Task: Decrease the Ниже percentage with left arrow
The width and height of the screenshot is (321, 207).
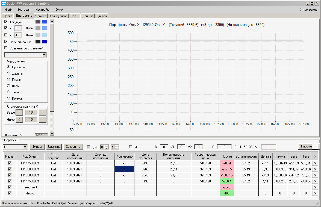Action: click(x=19, y=119)
